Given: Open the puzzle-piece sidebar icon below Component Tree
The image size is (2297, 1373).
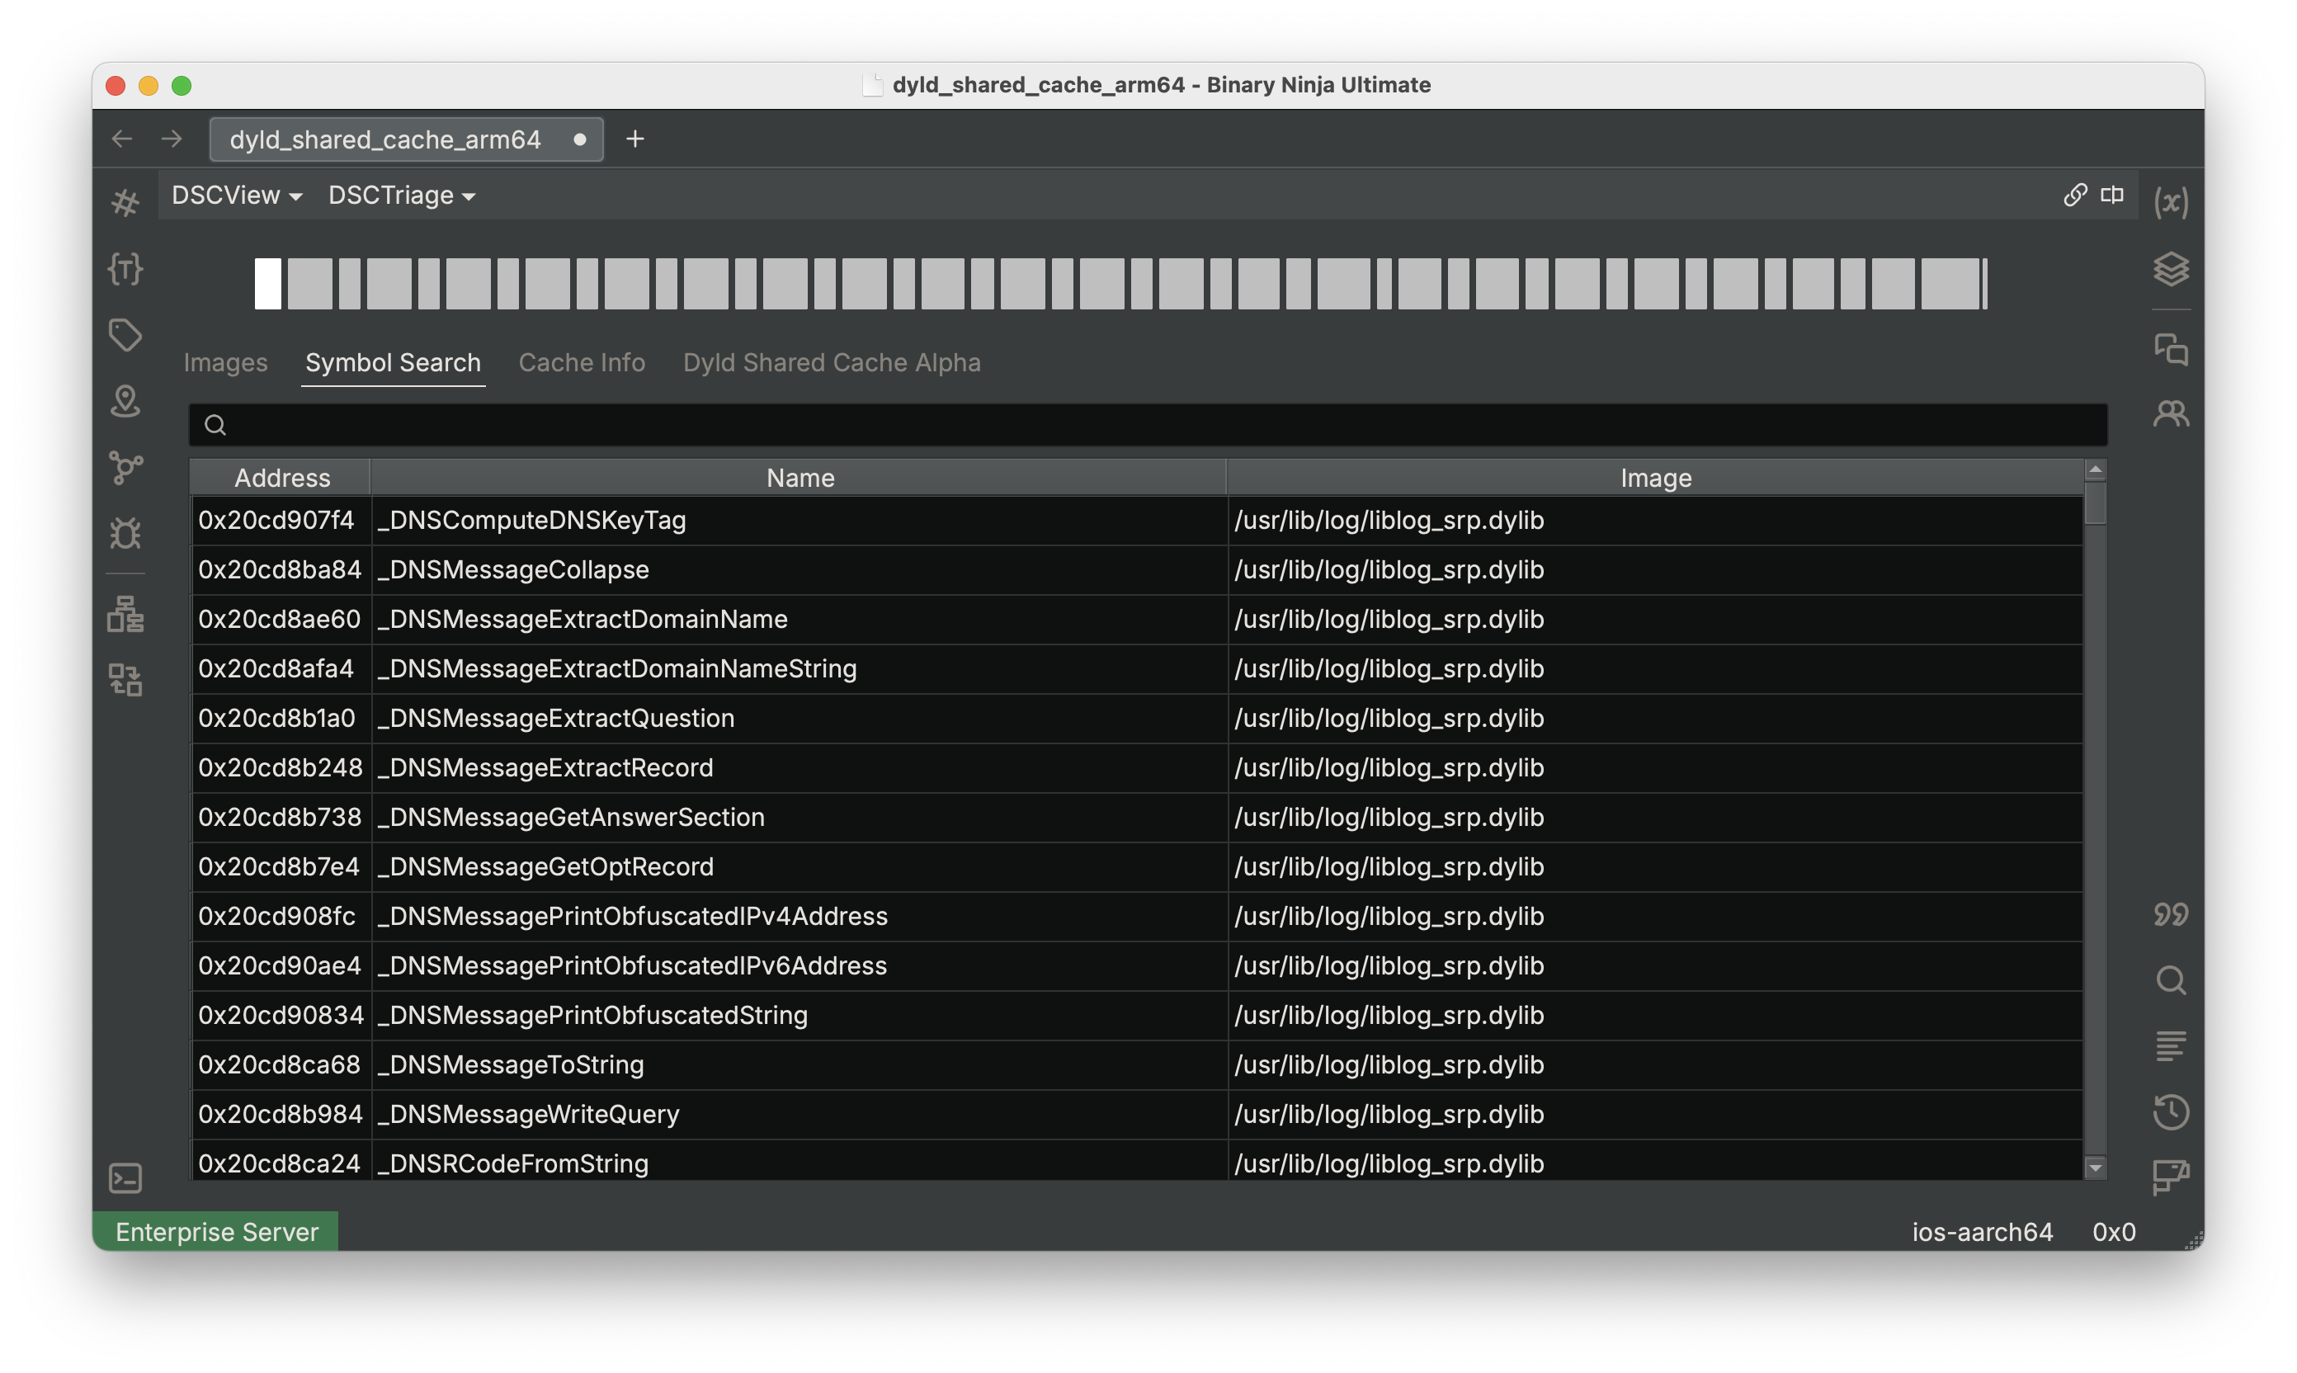Looking at the screenshot, I should tap(125, 680).
